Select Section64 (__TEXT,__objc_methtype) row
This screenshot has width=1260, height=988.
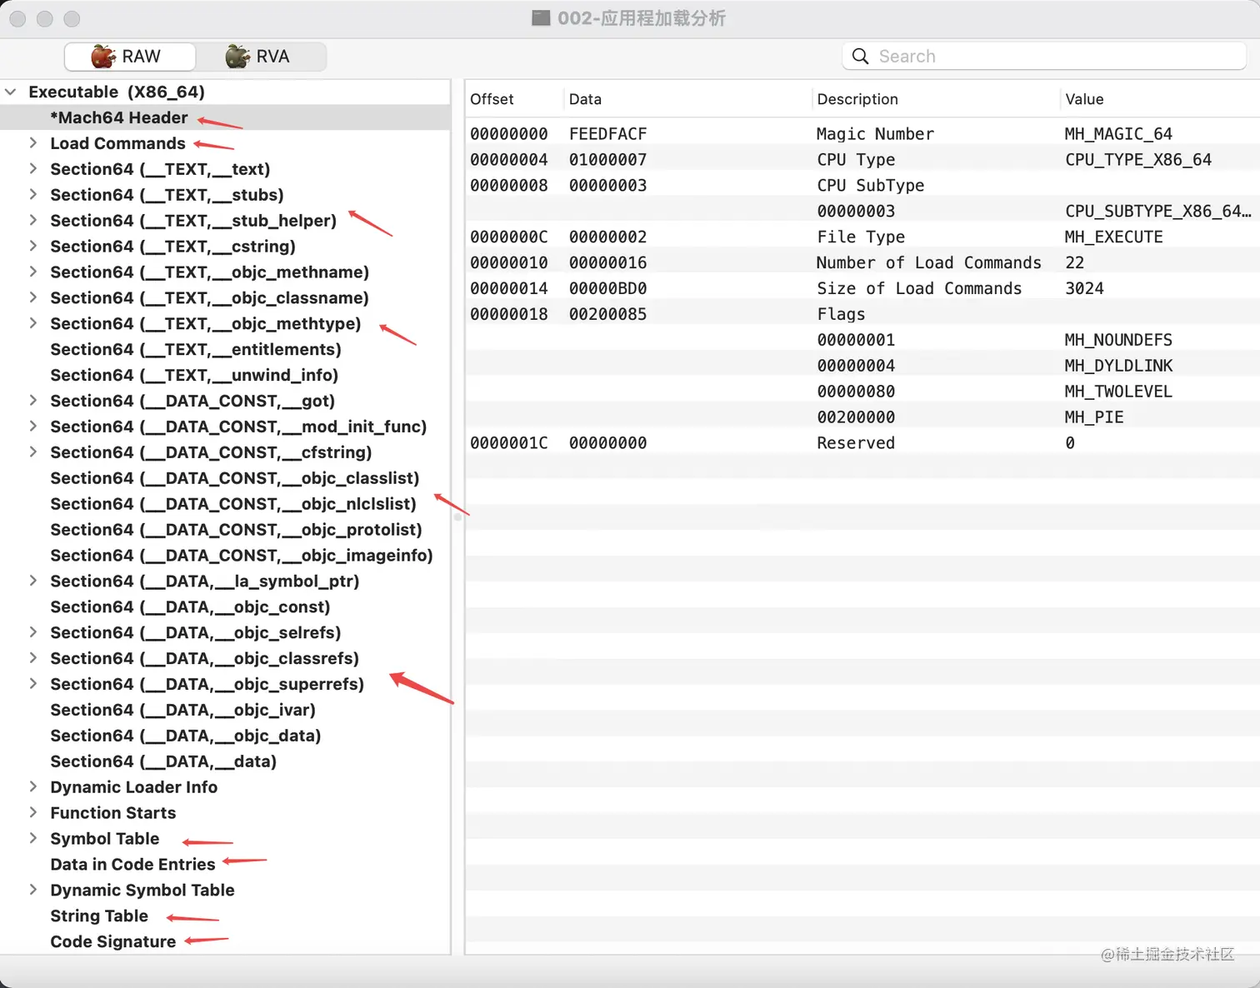coord(225,324)
